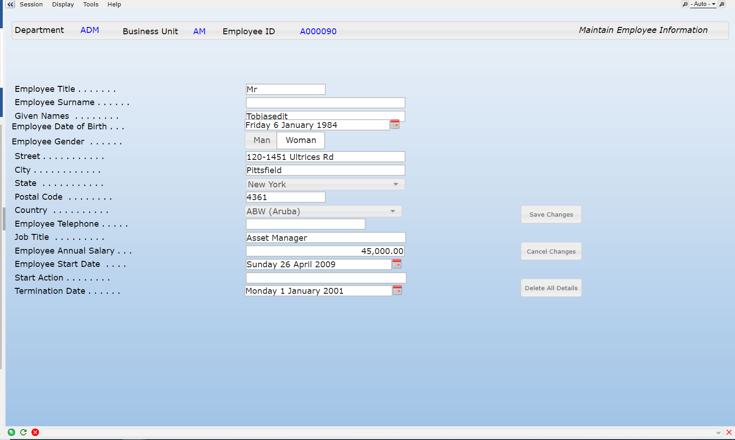Click the zoom out magnifier icon
This screenshot has height=440, width=735.
[685, 4]
